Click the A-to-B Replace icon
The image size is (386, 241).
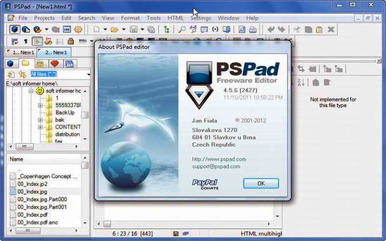(193, 29)
